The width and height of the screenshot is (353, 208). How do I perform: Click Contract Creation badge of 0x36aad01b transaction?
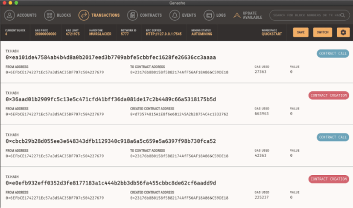click(x=329, y=95)
